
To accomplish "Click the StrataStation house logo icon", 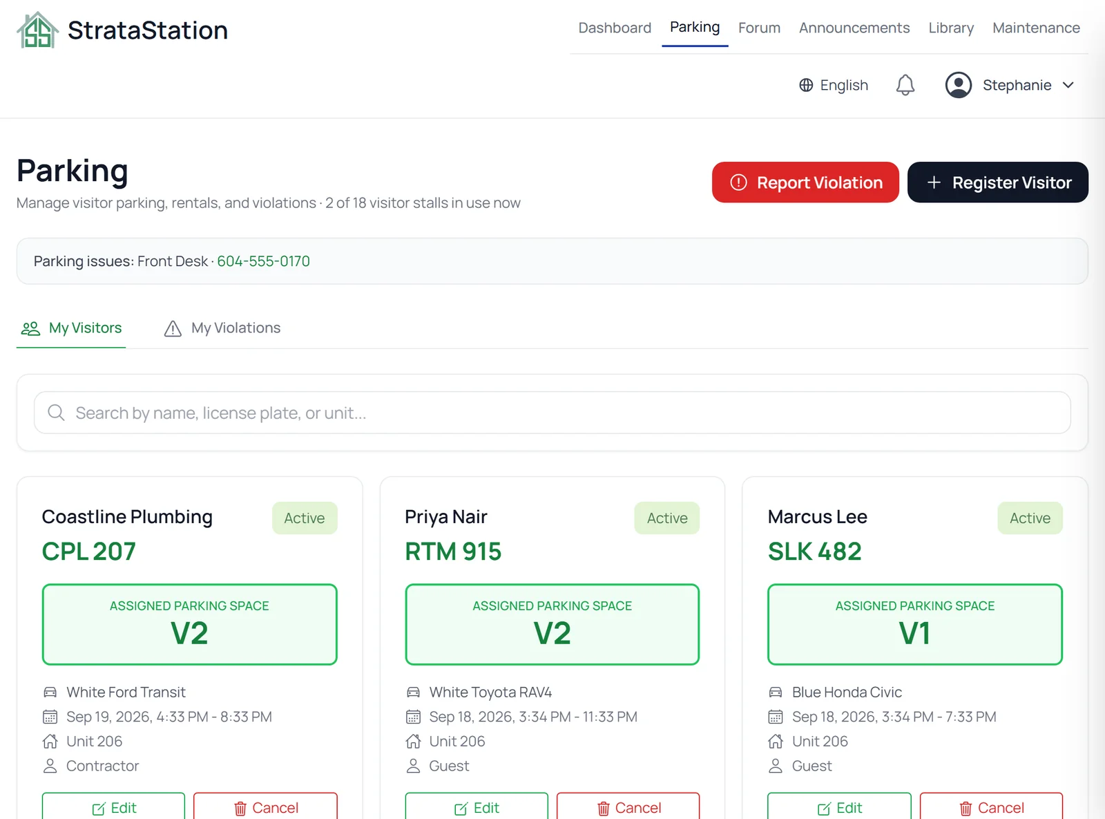I will (38, 30).
